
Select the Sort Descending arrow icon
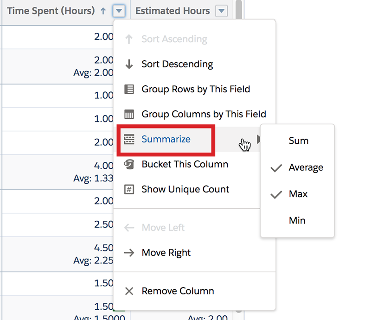click(129, 64)
